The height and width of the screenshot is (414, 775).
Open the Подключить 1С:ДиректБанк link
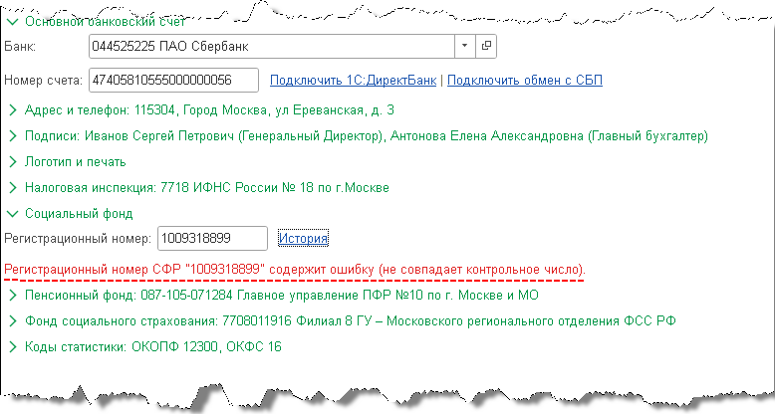[353, 80]
